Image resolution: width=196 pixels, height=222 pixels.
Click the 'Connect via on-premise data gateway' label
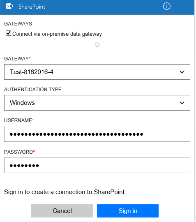point(57,34)
